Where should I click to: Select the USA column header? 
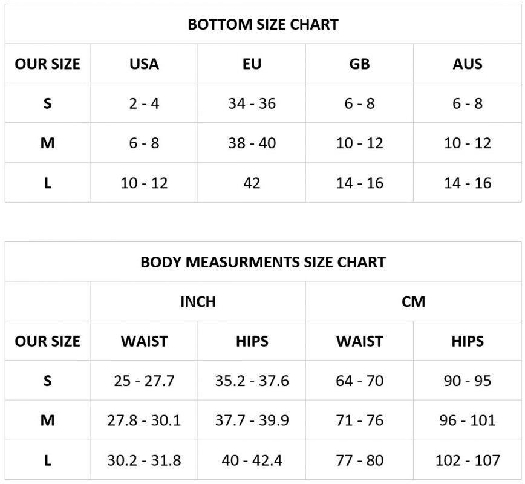(144, 64)
